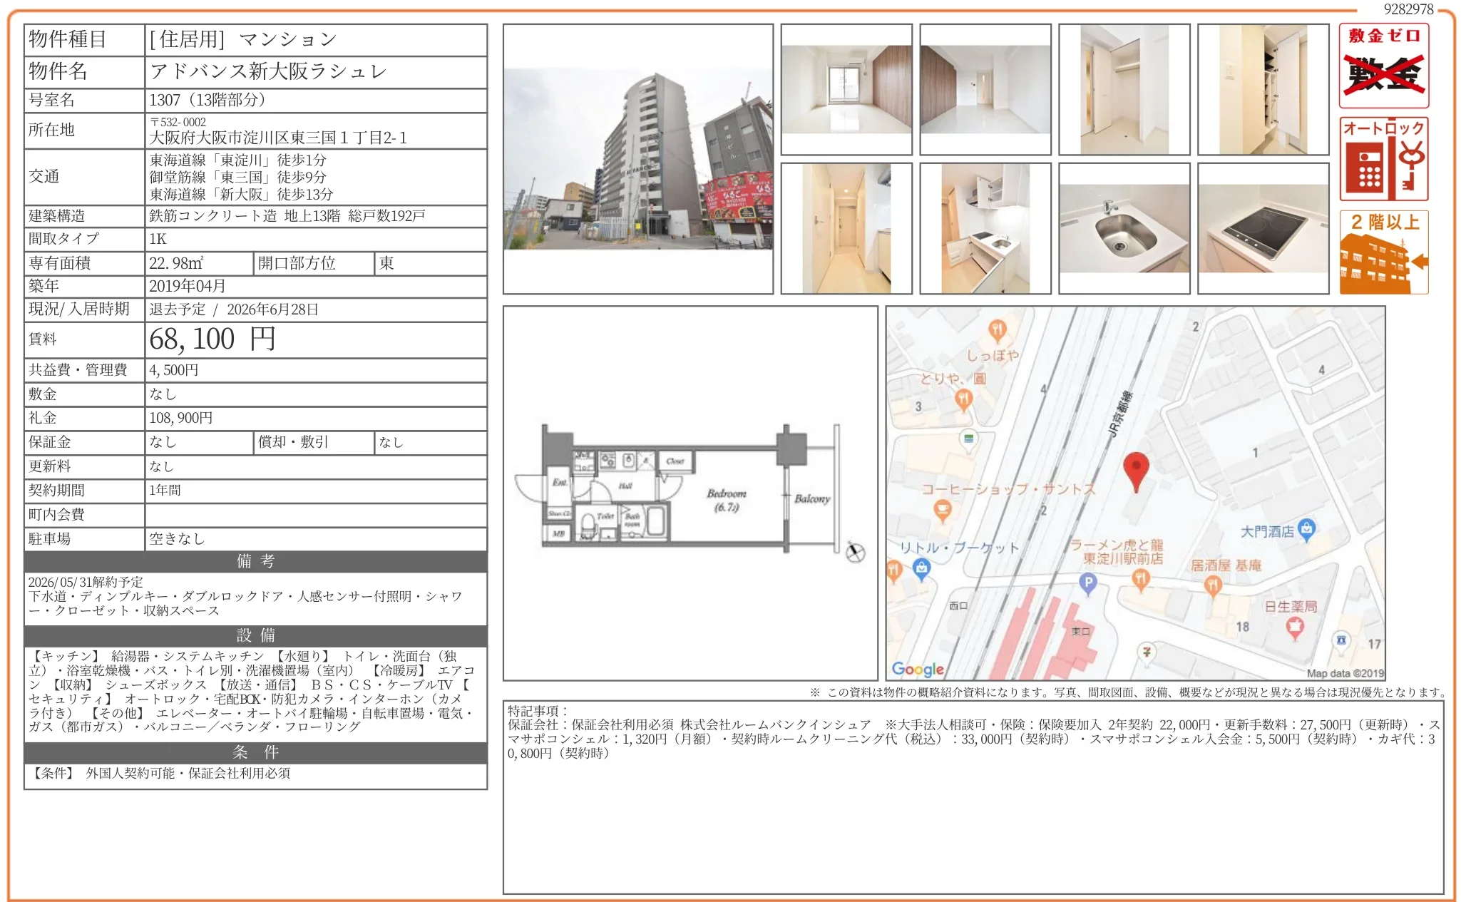This screenshot has width=1466, height=902.
Task: Click the Map data ©2019 attribution
Action: (x=1344, y=673)
